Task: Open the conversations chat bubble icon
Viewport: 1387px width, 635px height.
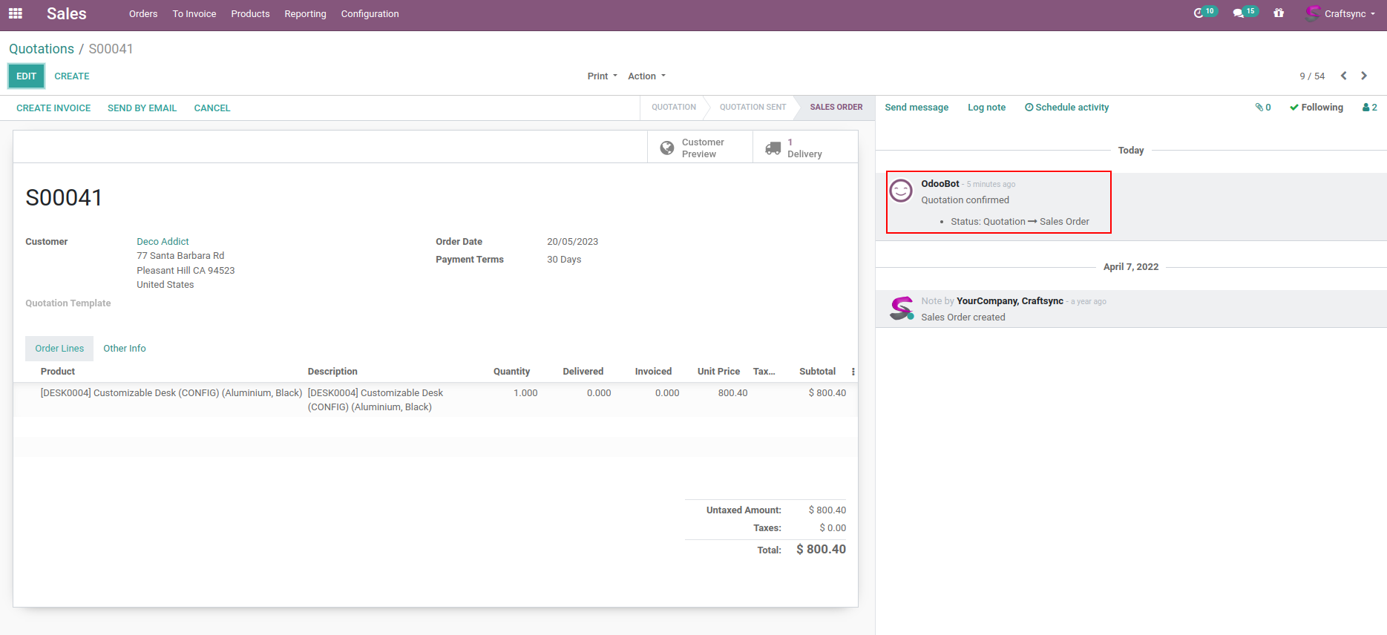Action: 1238,13
